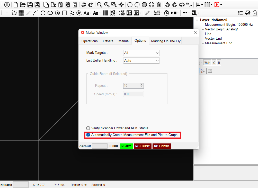Open Mark Targets dropdown

[x=141, y=53]
